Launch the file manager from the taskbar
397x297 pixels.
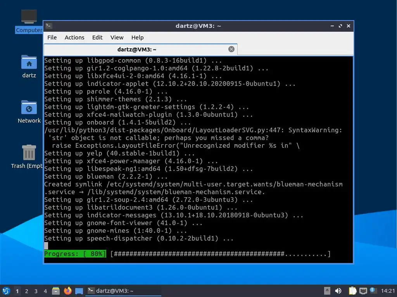tap(56, 291)
